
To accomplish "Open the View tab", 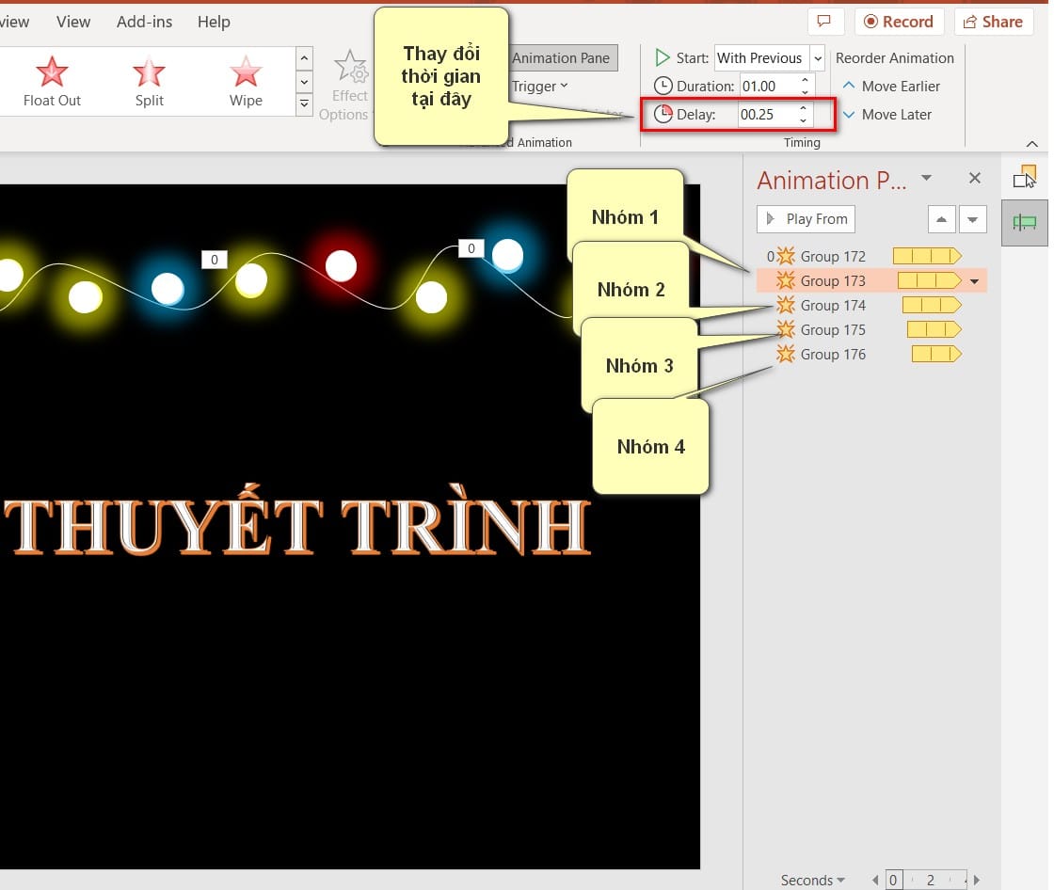I will pos(73,22).
